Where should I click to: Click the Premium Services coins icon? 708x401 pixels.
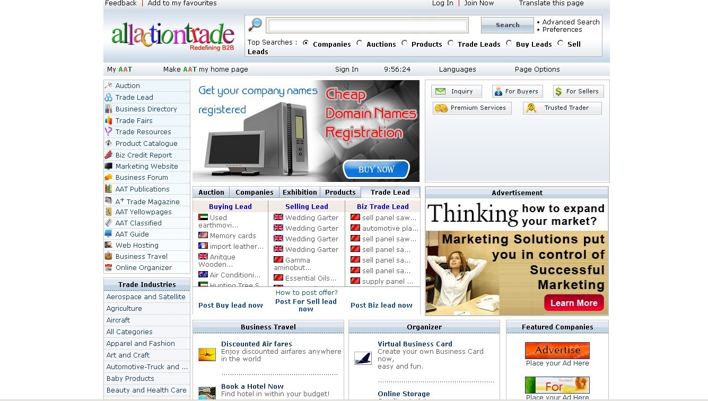click(441, 108)
